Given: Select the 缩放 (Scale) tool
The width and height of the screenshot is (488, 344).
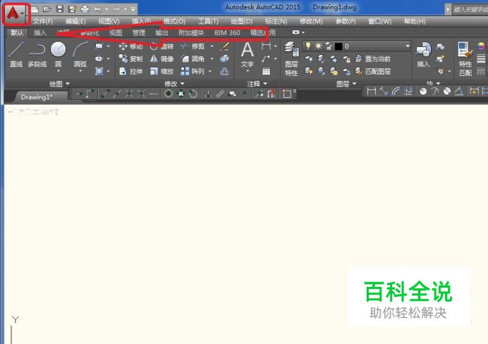Looking at the screenshot, I should 161,72.
